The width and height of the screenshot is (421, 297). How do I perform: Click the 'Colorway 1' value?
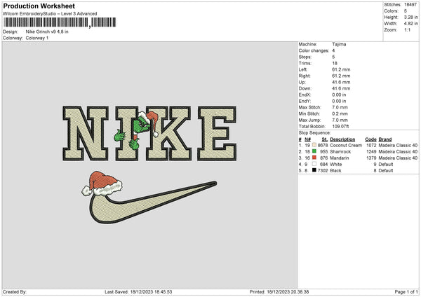click(37, 38)
